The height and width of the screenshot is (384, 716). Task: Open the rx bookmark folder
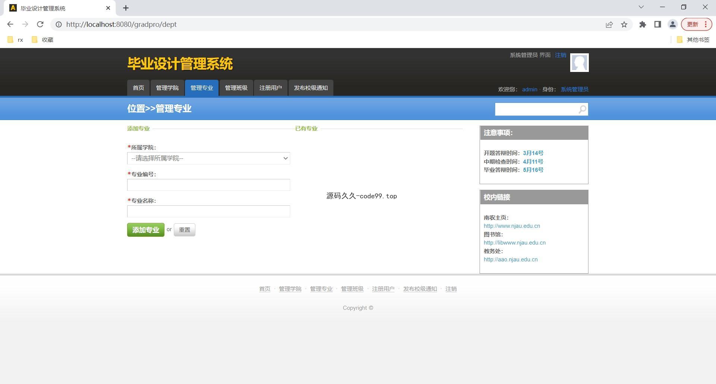pyautogui.click(x=16, y=40)
